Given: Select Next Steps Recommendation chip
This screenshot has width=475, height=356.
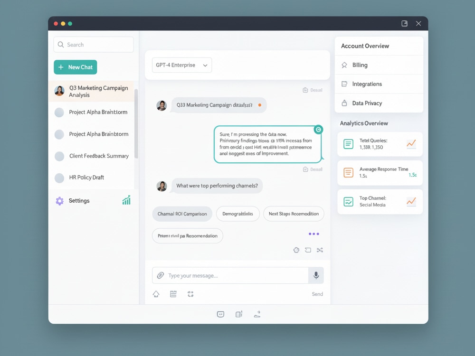Looking at the screenshot, I should point(294,214).
